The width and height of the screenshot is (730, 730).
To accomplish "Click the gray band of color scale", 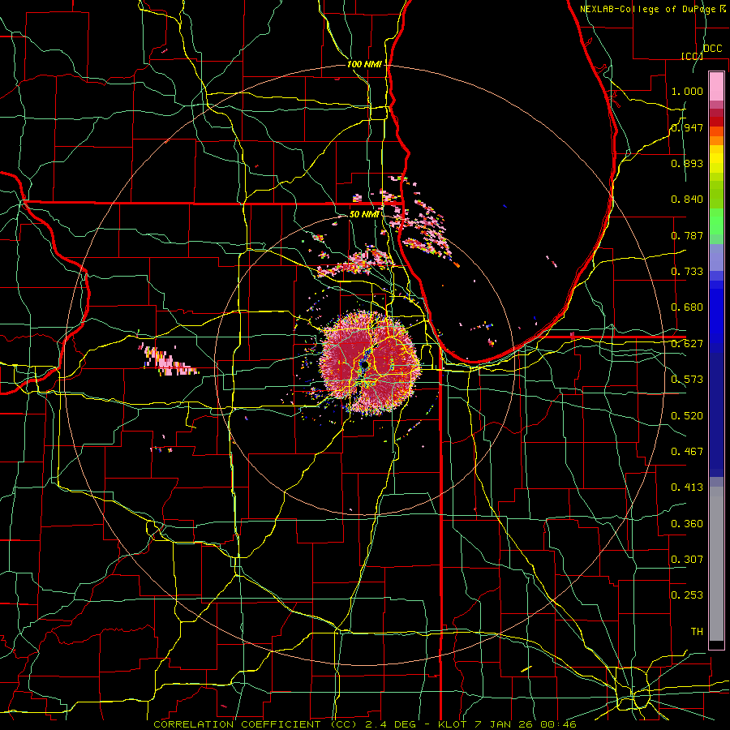I will (716, 564).
